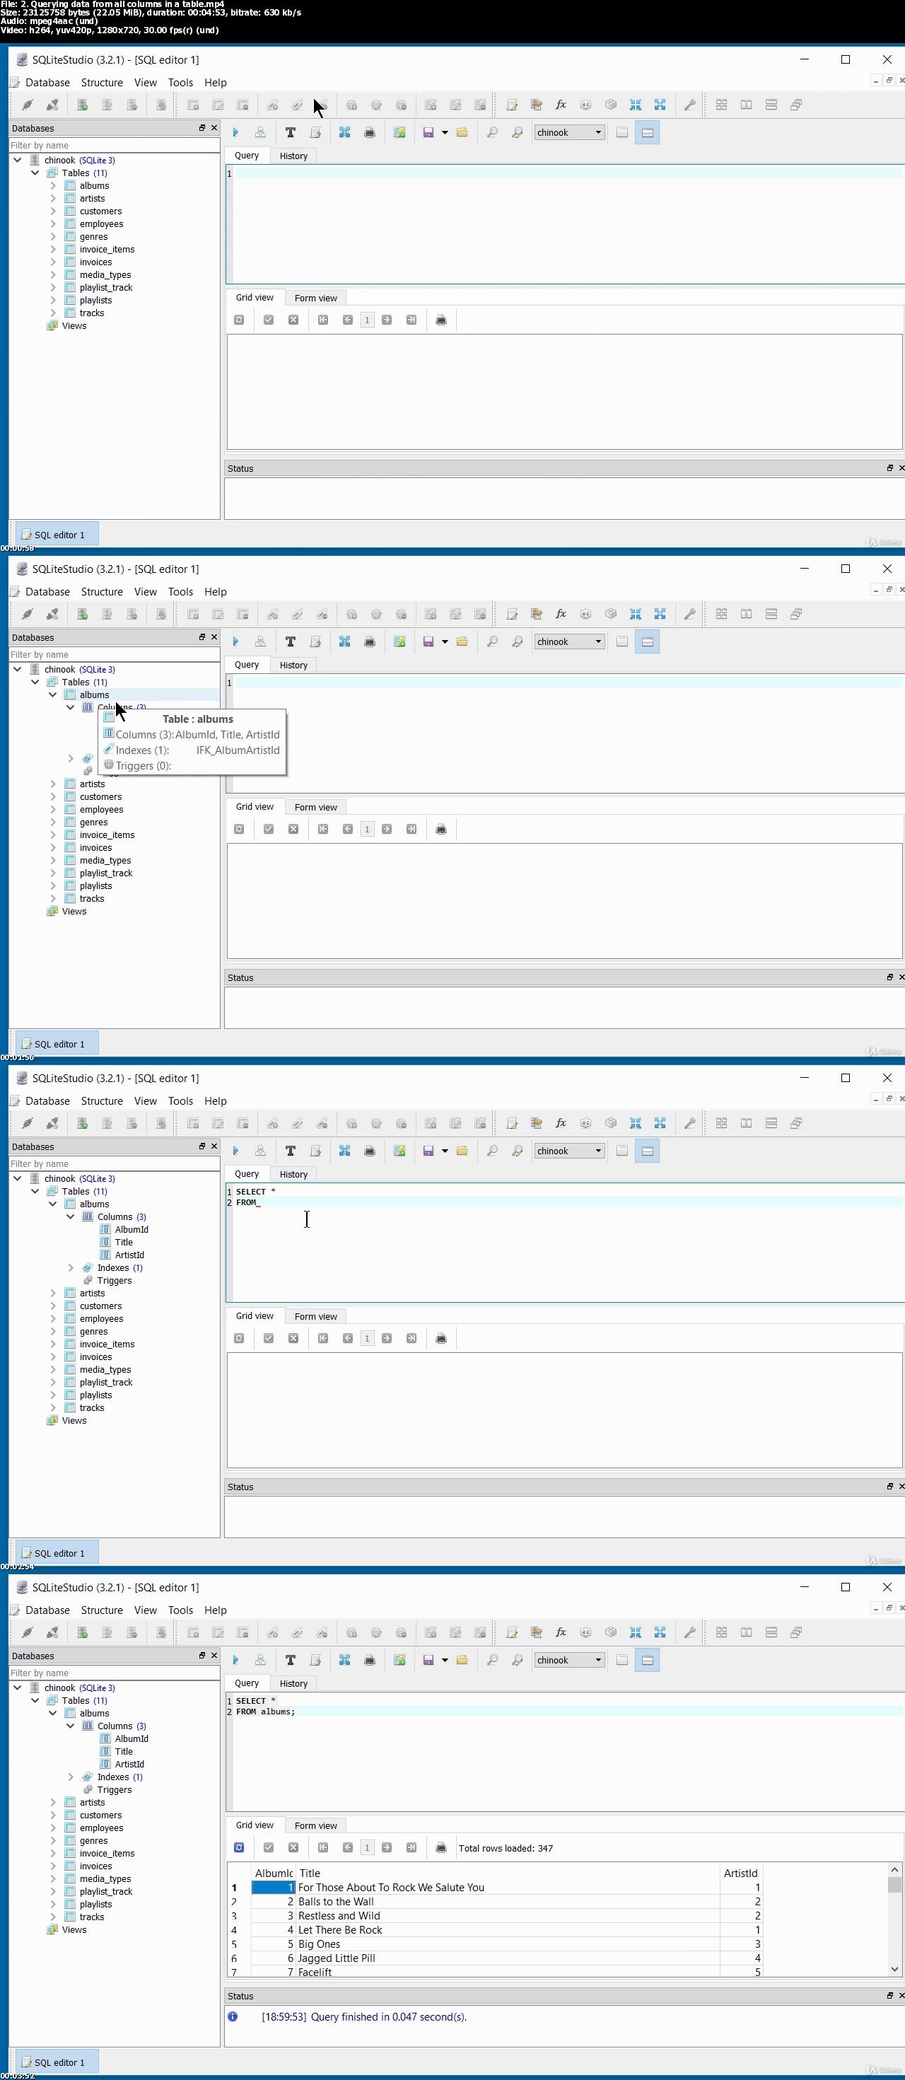The image size is (905, 2080).
Task: Click Collations editor icon in the 00:01:56 frame
Action: coord(586,615)
